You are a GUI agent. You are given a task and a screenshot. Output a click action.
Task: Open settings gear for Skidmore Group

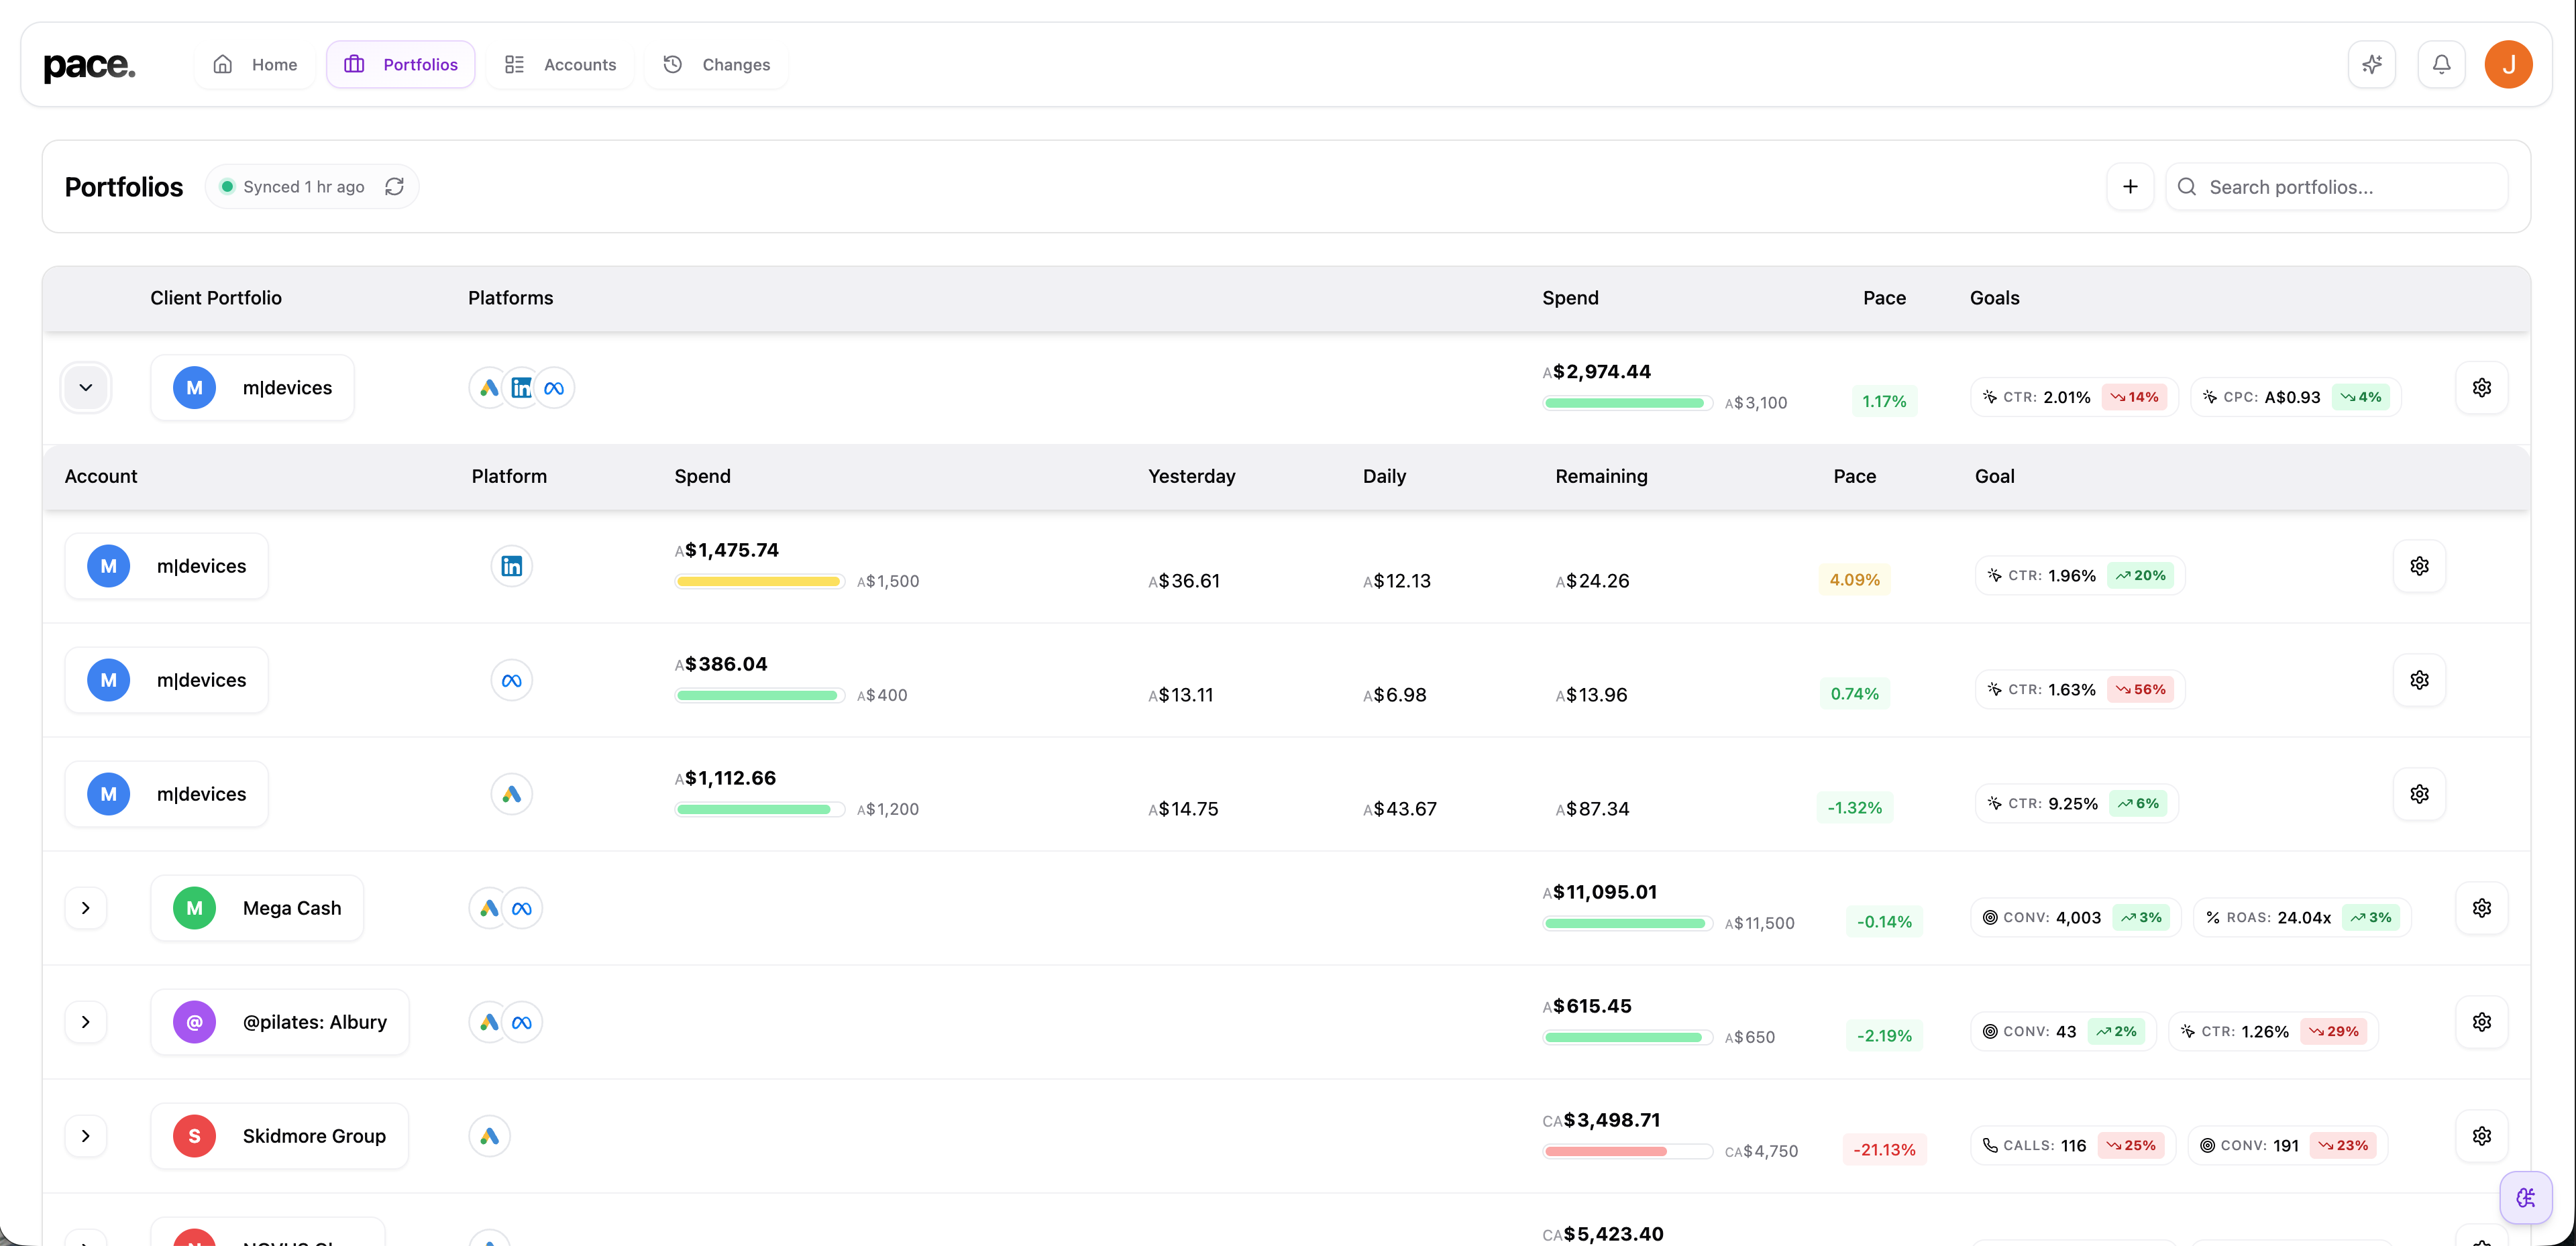[x=2481, y=1136]
